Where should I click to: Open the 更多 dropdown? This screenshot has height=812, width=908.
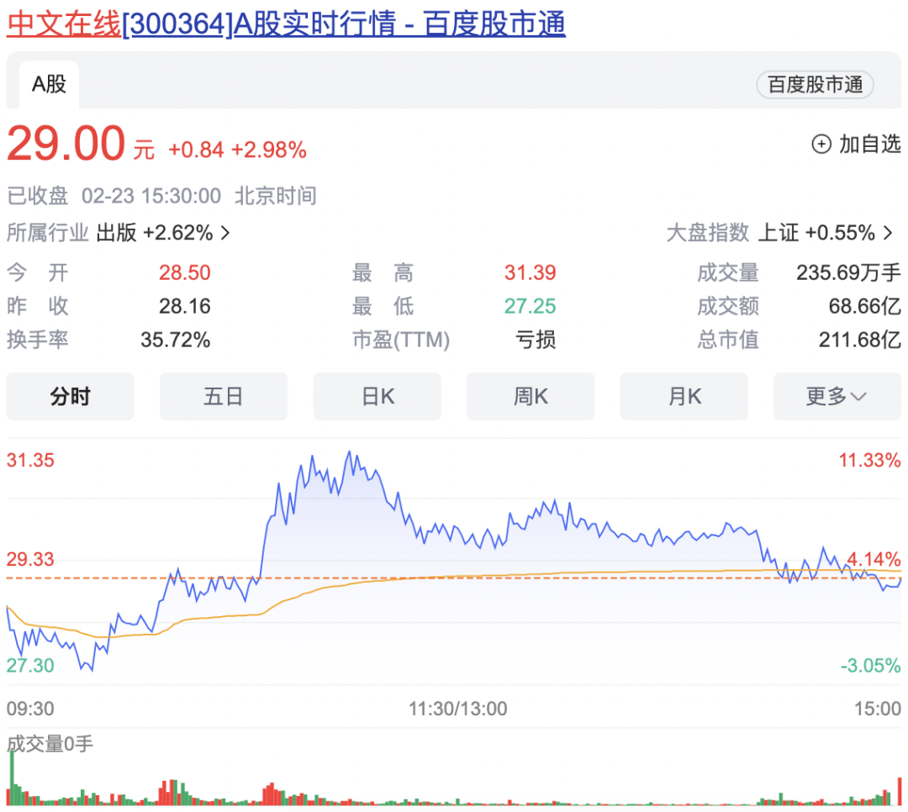[x=837, y=396]
